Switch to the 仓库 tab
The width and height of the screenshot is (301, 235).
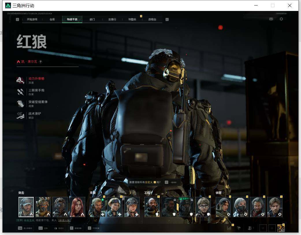coord(52,19)
